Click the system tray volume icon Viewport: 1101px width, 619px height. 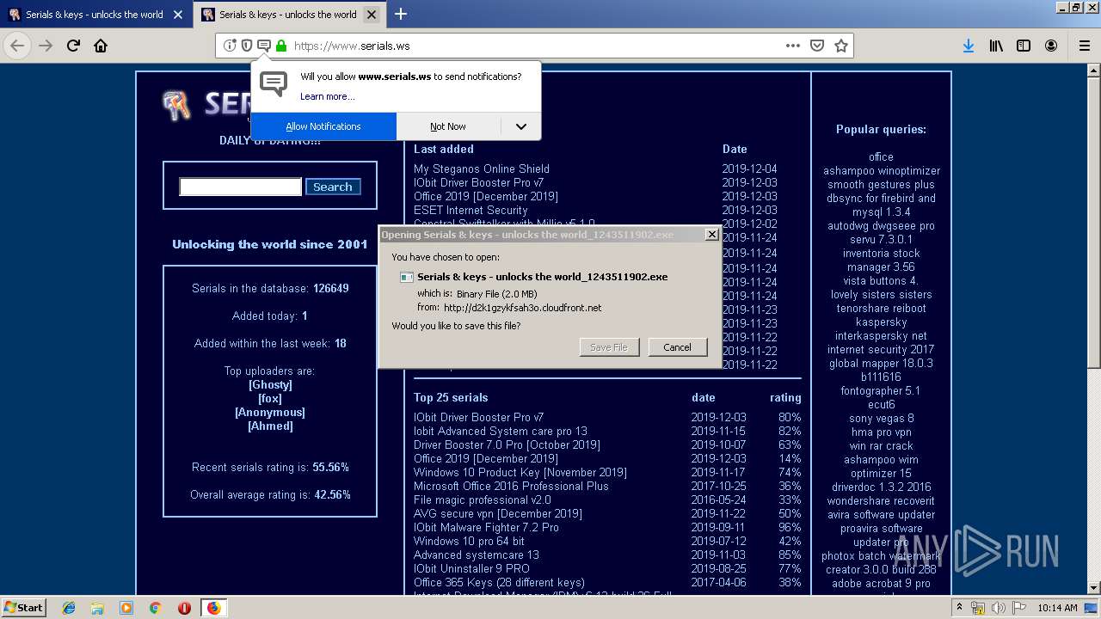998,608
